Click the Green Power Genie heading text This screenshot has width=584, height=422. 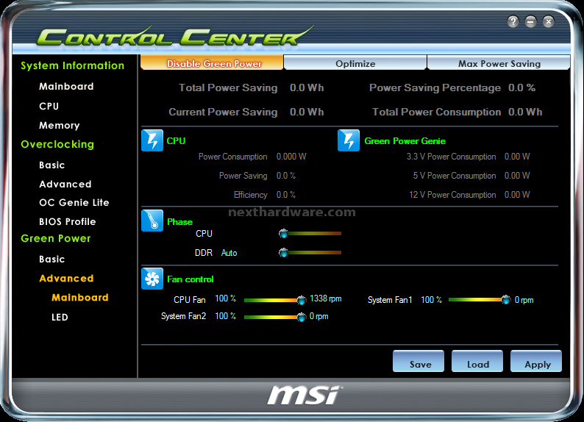405,141
